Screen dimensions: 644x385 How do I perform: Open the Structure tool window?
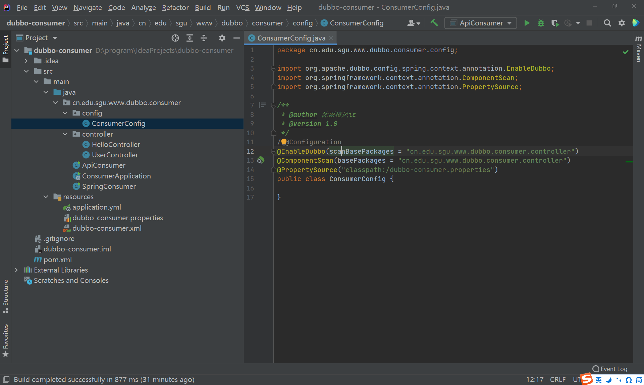(6, 296)
